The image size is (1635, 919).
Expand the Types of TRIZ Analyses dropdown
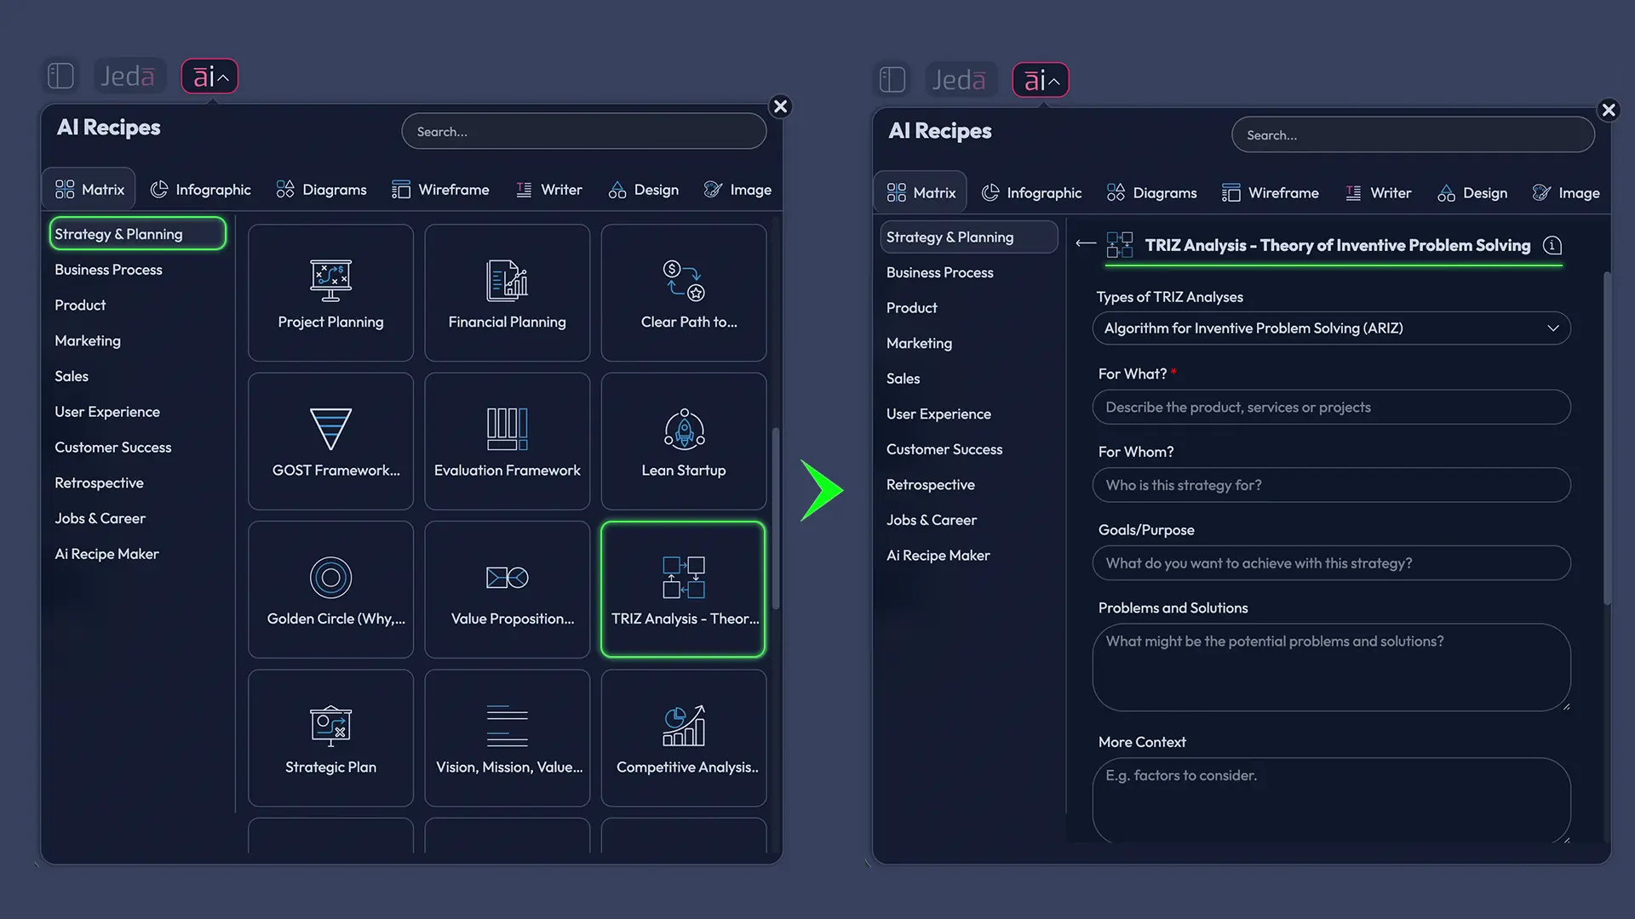pyautogui.click(x=1331, y=328)
